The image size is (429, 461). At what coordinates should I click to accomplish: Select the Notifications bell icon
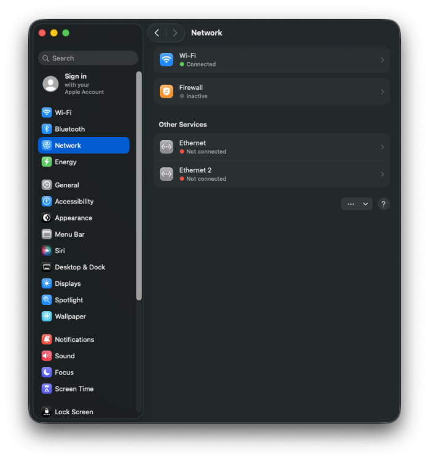coord(47,339)
